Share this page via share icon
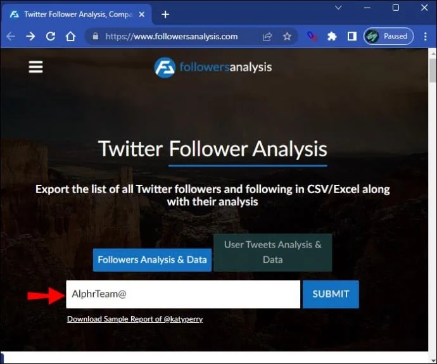Screen dimensions: 437x364 click(x=267, y=36)
